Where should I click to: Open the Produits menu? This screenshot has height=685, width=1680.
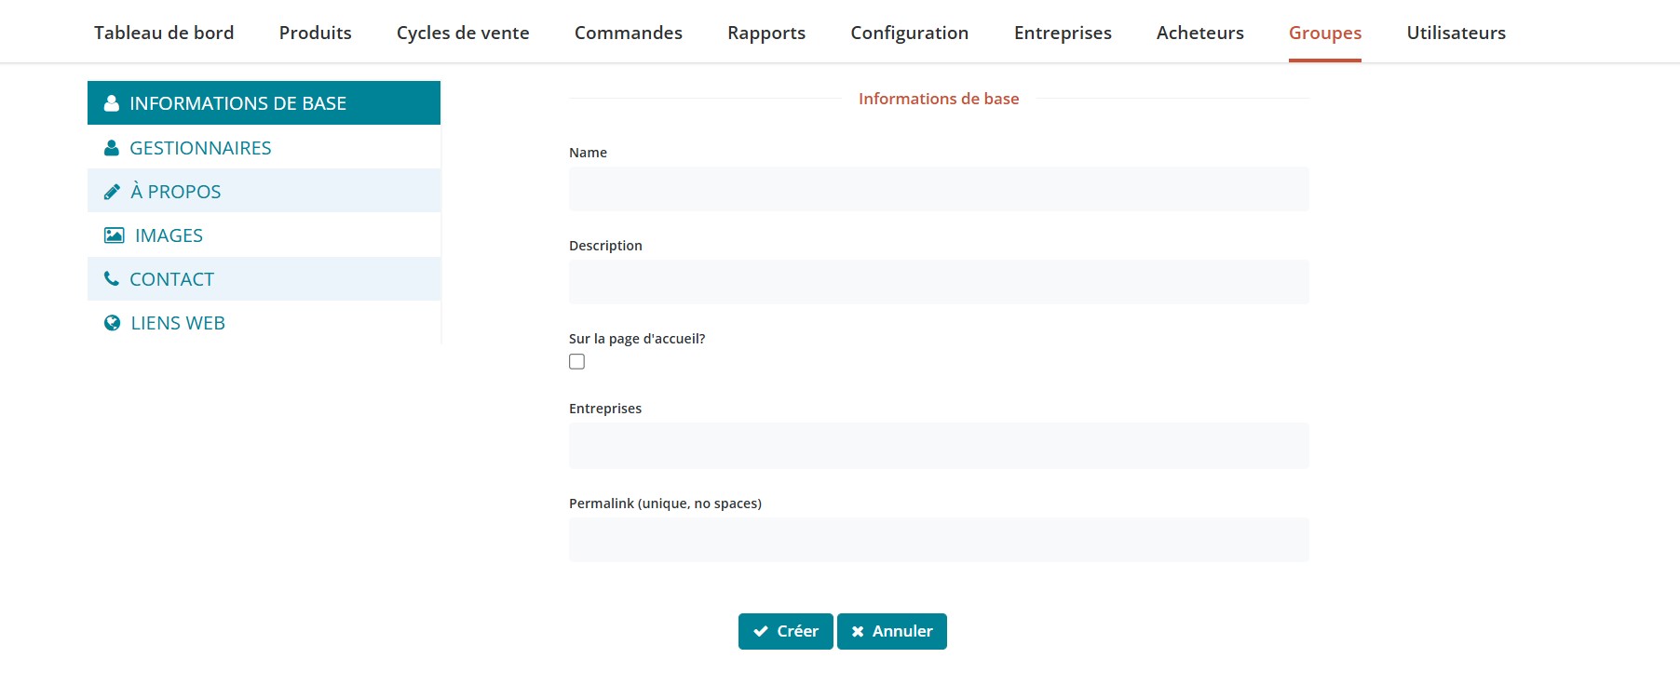(315, 33)
